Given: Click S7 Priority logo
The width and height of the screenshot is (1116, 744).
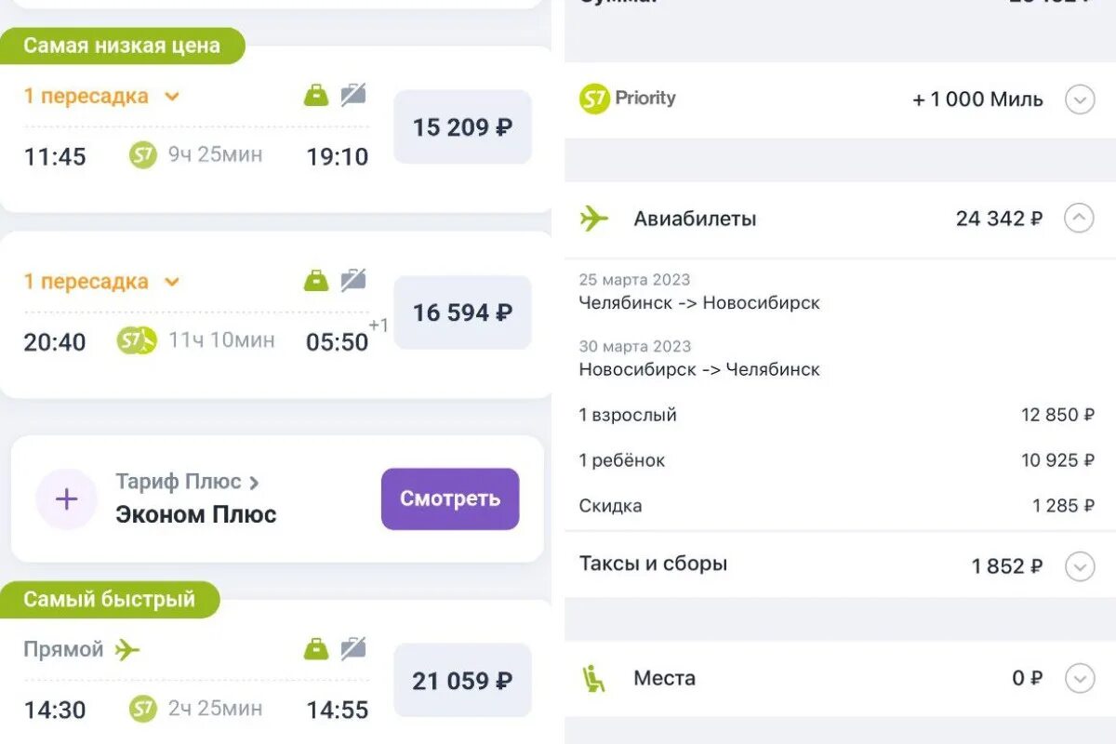Looking at the screenshot, I should click(x=628, y=99).
